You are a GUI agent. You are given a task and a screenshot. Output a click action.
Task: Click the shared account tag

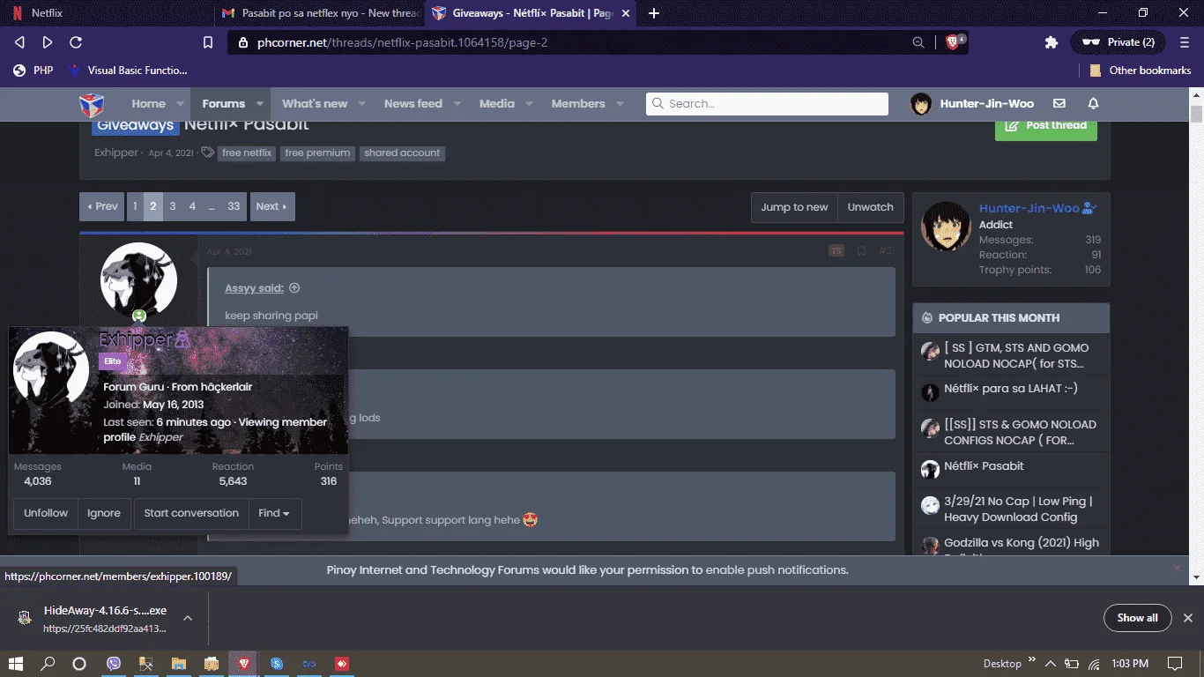pos(402,153)
